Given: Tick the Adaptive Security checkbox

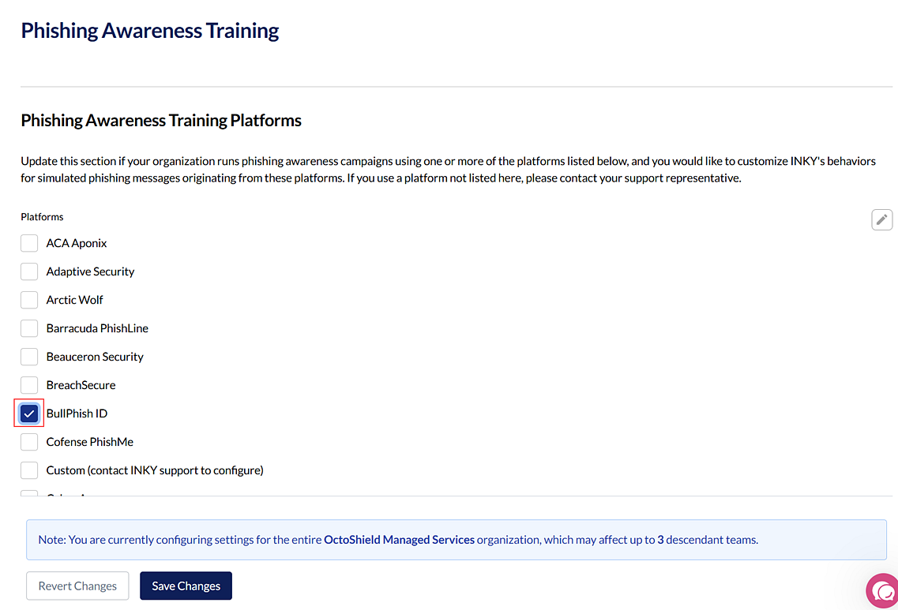Looking at the screenshot, I should pos(29,271).
